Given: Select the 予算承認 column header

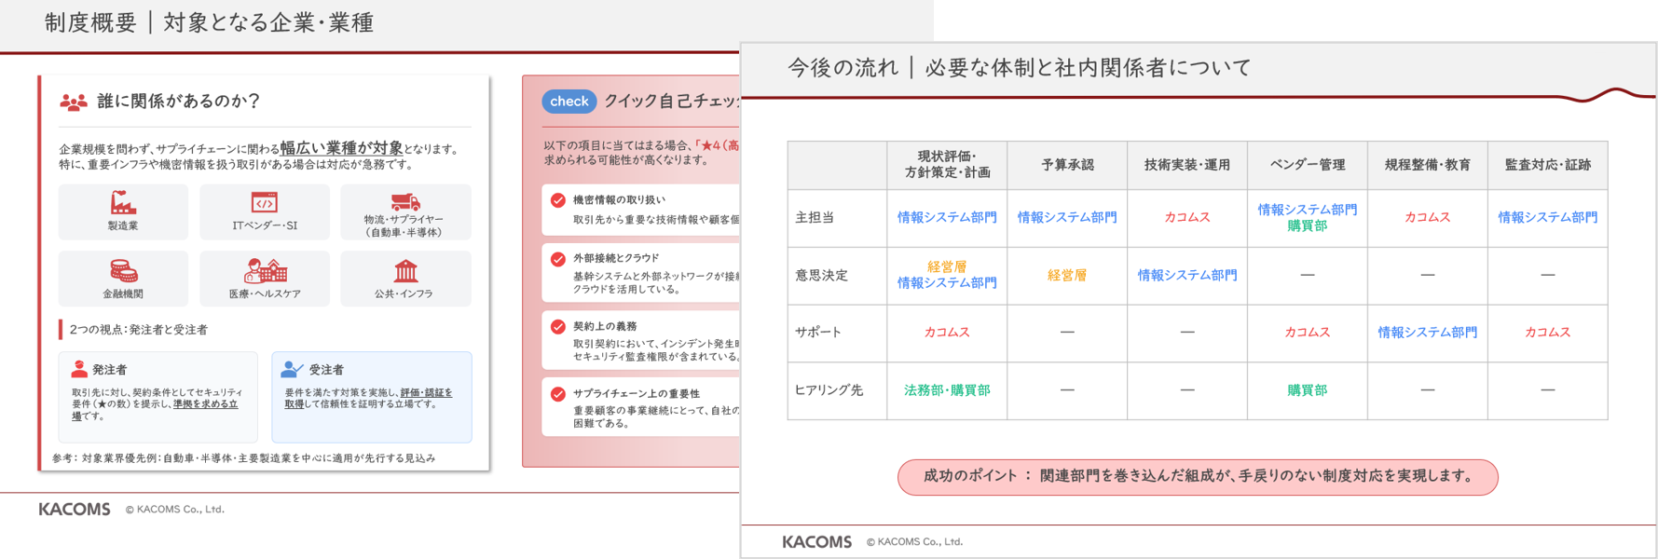Looking at the screenshot, I should [1067, 165].
